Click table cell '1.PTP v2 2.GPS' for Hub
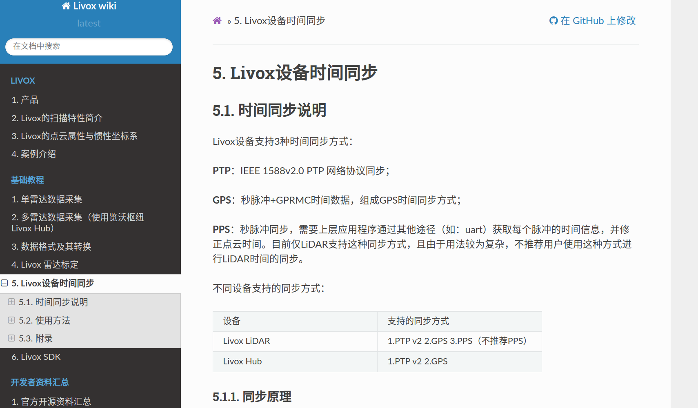This screenshot has height=408, width=698. coord(460,361)
